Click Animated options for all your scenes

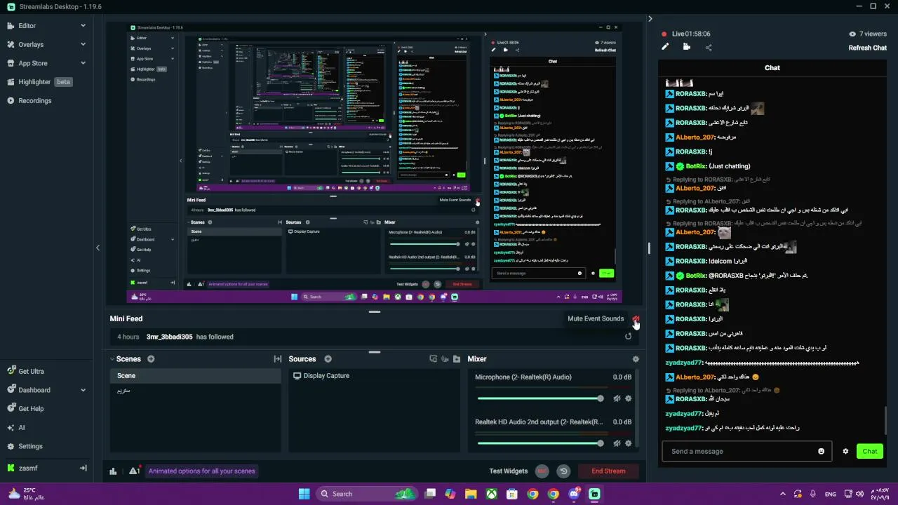pos(201,471)
